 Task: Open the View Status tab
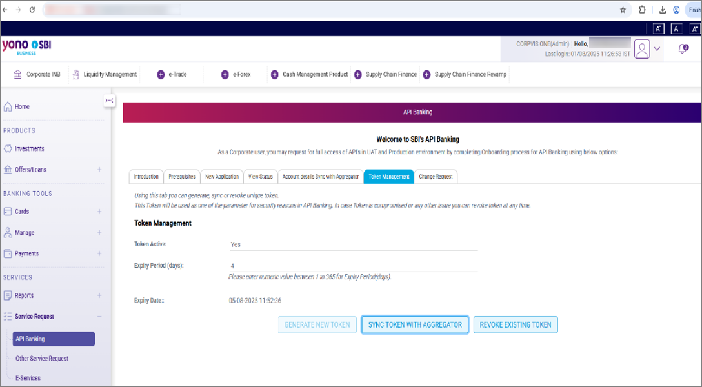tap(261, 177)
